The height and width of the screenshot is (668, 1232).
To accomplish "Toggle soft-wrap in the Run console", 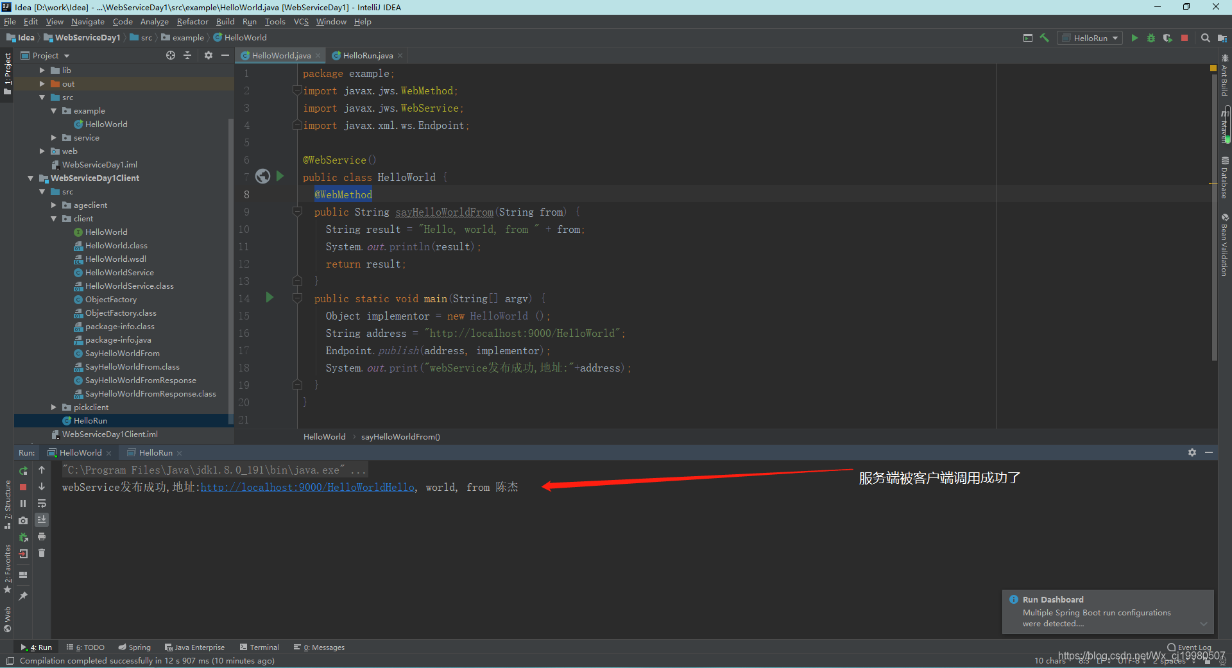I will click(x=42, y=503).
